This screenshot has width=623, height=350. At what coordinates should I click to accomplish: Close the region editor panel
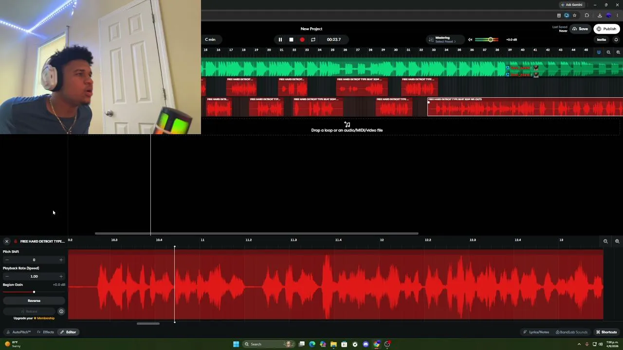(x=7, y=241)
